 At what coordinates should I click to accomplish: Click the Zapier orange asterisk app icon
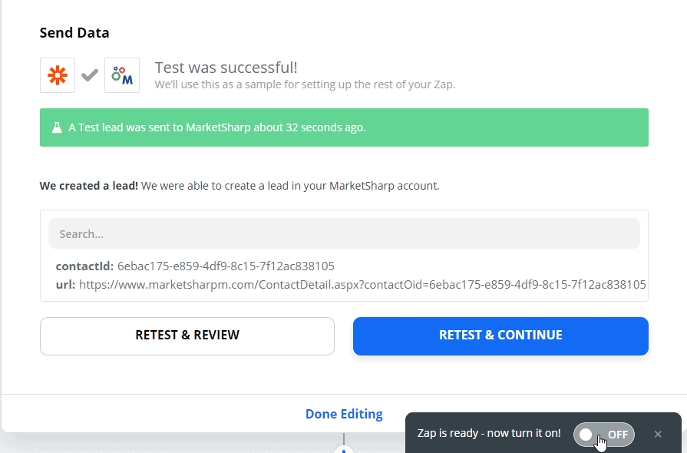pos(58,75)
